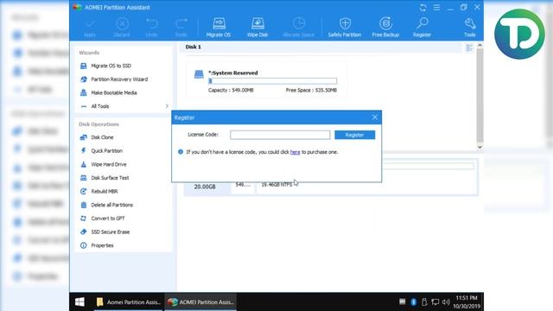Toggle disk view layout icon beside Disk 1

pyautogui.click(x=469, y=48)
